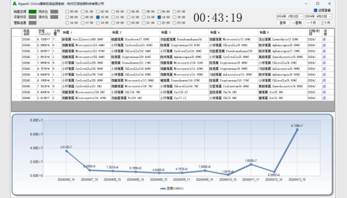Click the 纯水位 level indicator
The width and height of the screenshot is (347, 198).
54,11
